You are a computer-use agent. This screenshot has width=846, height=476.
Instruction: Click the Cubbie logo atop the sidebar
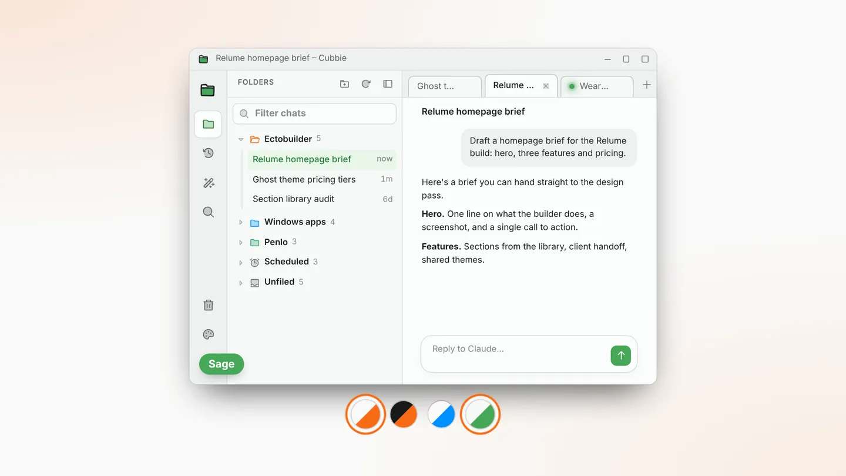pyautogui.click(x=207, y=90)
